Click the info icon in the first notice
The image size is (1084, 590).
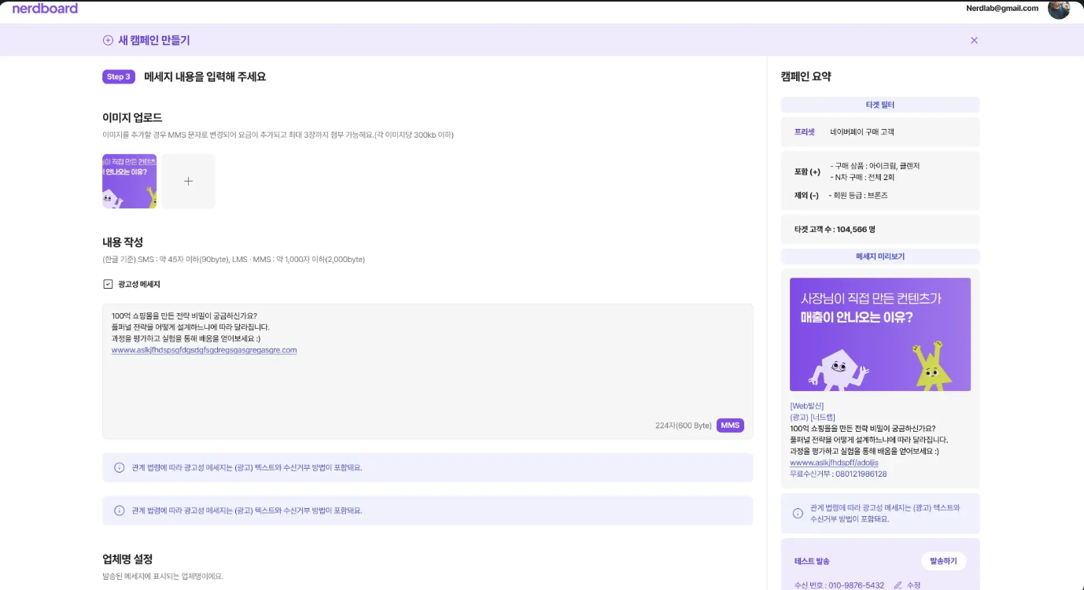[x=120, y=467]
